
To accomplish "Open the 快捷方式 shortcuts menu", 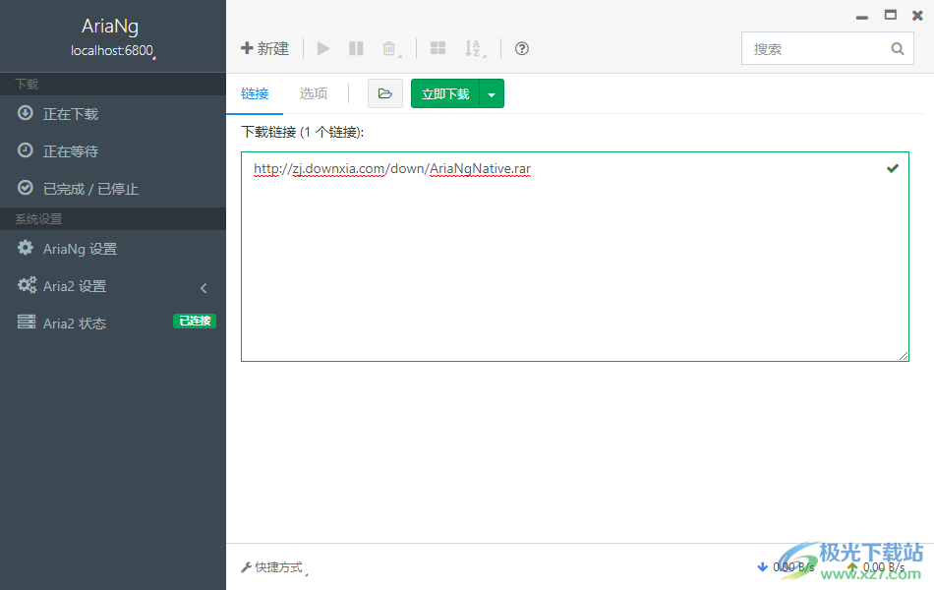I will [x=274, y=567].
